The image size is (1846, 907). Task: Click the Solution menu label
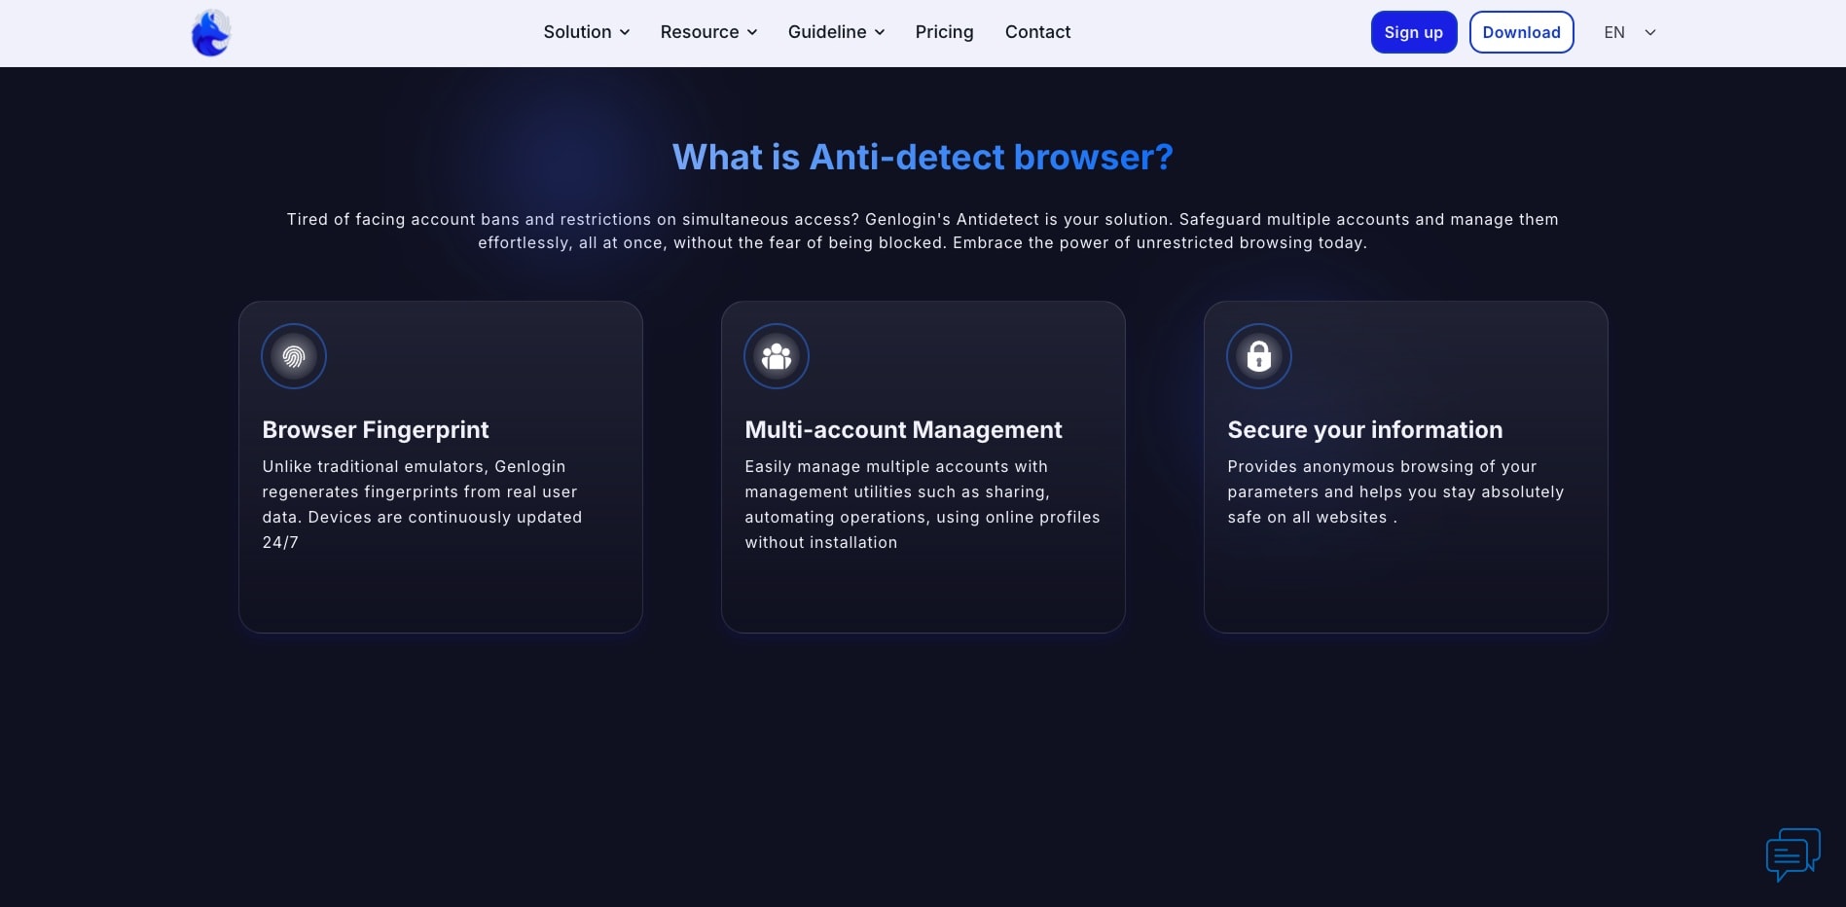[577, 32]
